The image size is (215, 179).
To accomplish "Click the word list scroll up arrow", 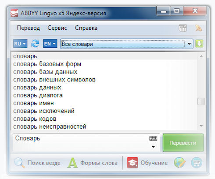I will [201, 56].
